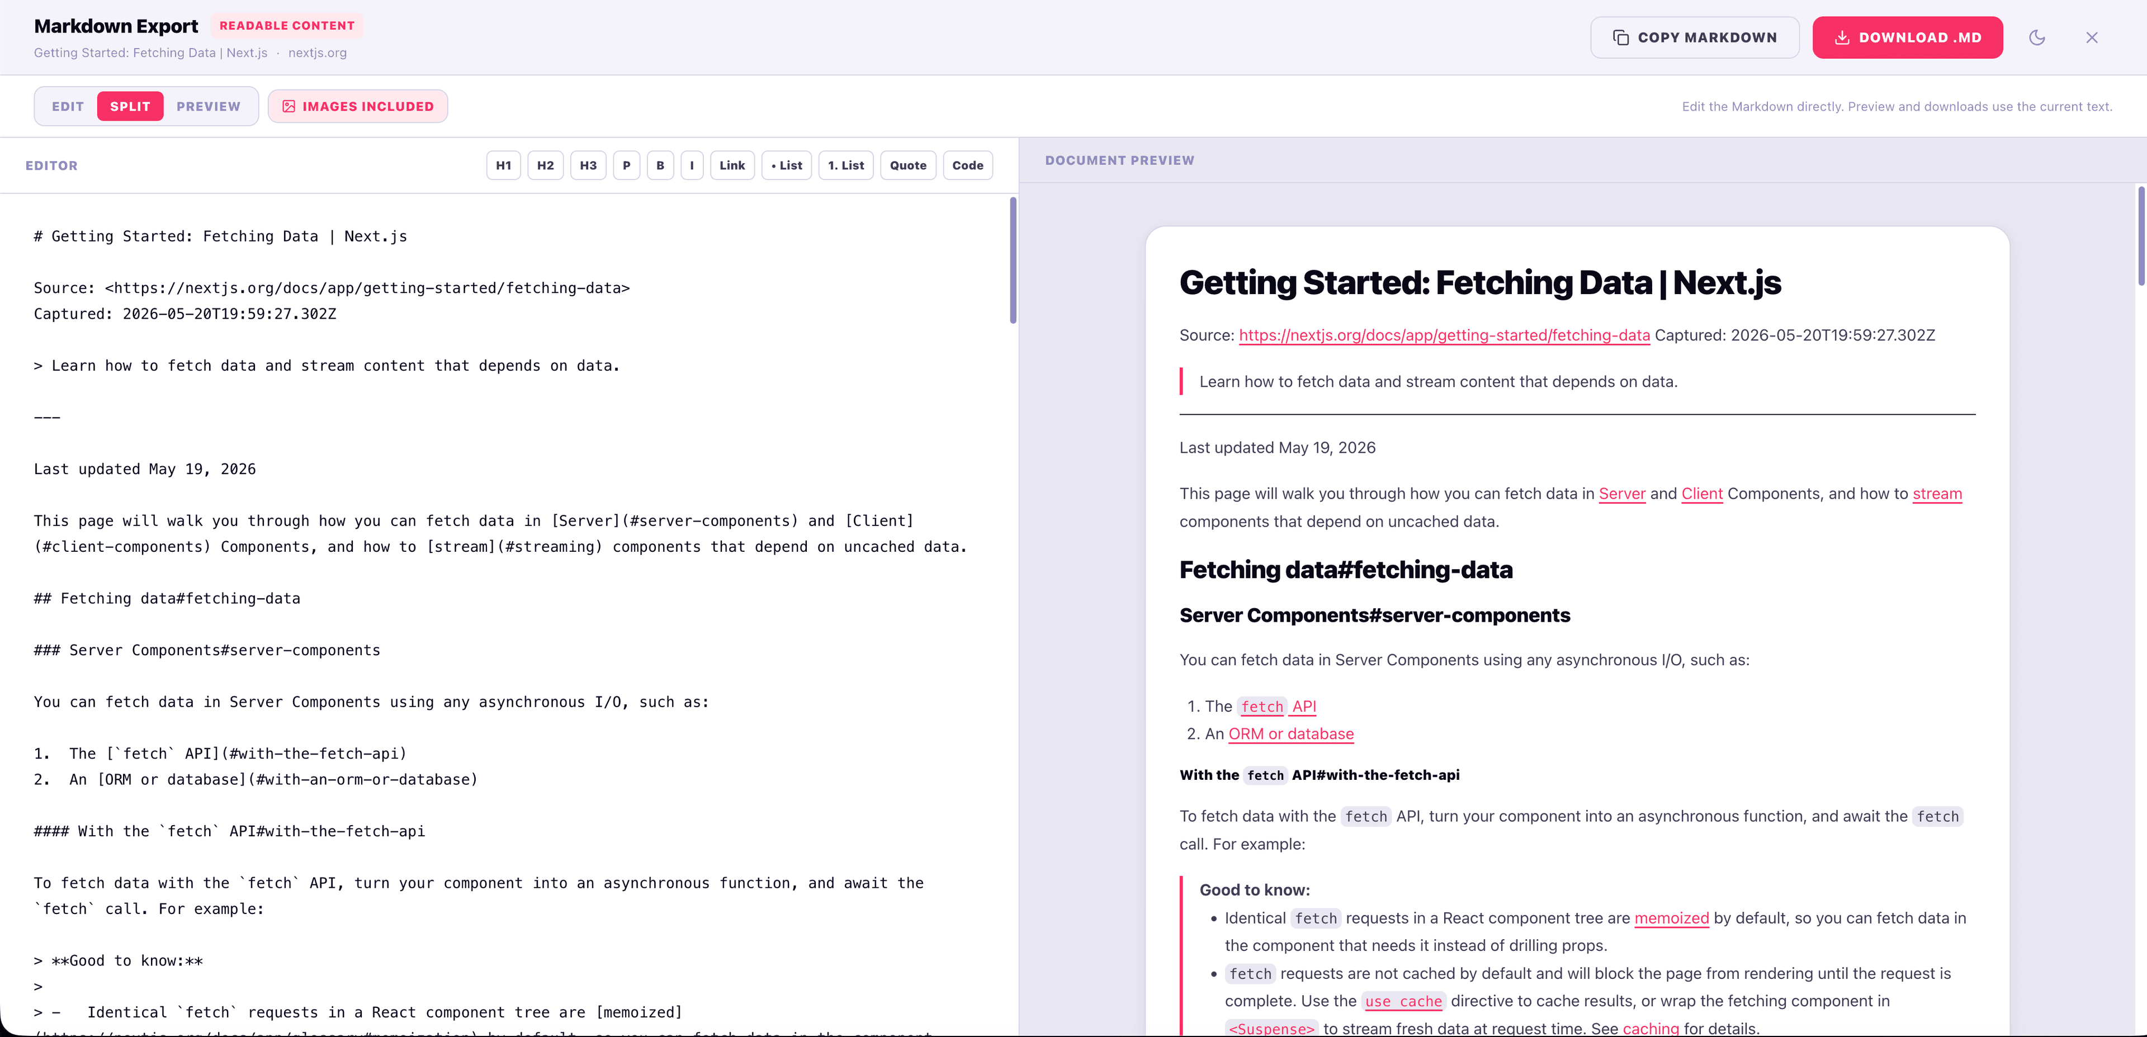This screenshot has height=1037, width=2147.
Task: Open the memoized link in preview
Action: 1671,918
